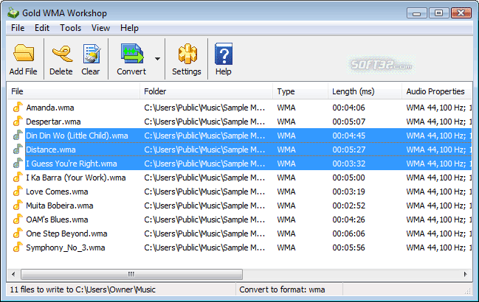Click the WMA type cell of Symphony_No_3.wma

(286, 247)
